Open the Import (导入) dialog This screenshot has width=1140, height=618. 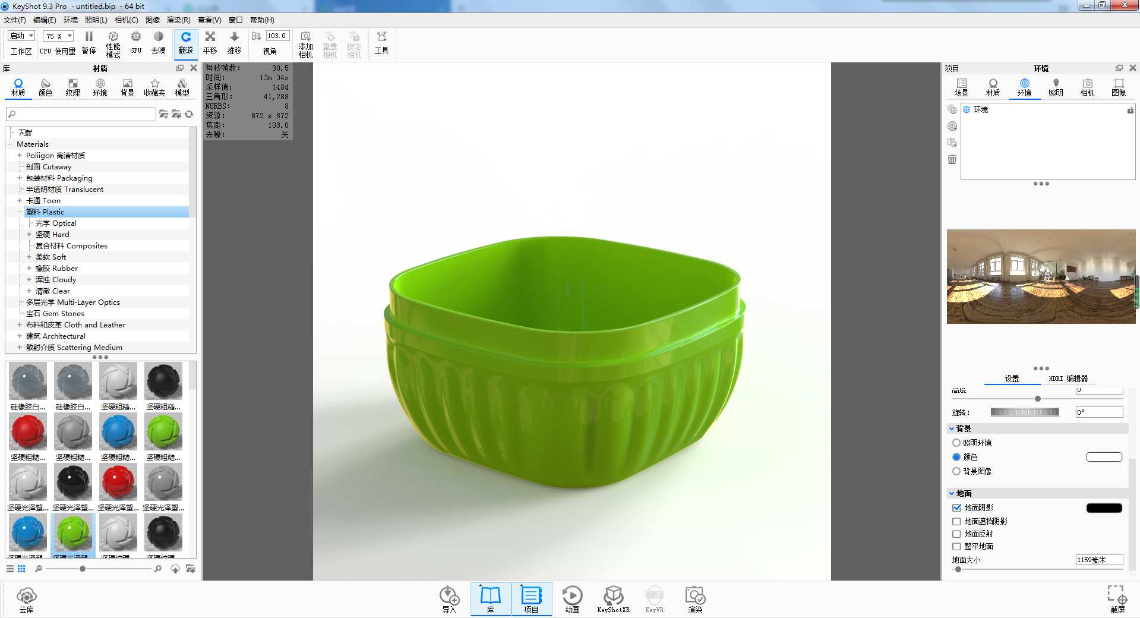(x=449, y=599)
